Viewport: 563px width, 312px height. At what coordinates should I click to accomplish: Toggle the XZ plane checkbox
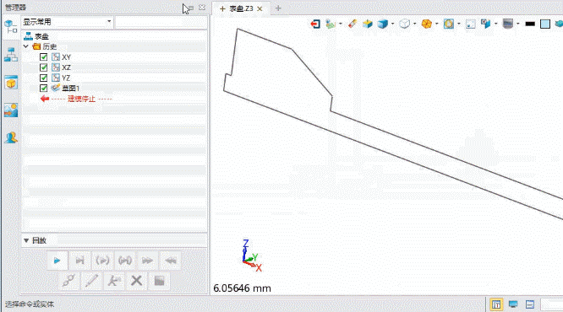pos(43,67)
